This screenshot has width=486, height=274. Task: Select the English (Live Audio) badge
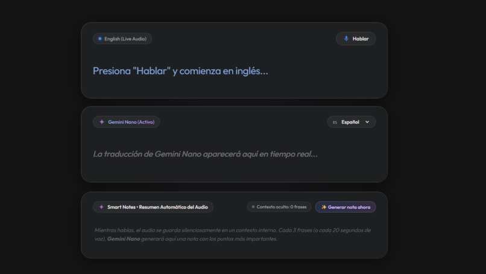(122, 39)
